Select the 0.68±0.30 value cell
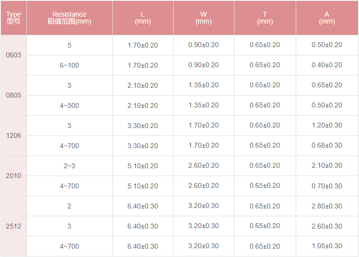The width and height of the screenshot is (359, 257). [327, 146]
